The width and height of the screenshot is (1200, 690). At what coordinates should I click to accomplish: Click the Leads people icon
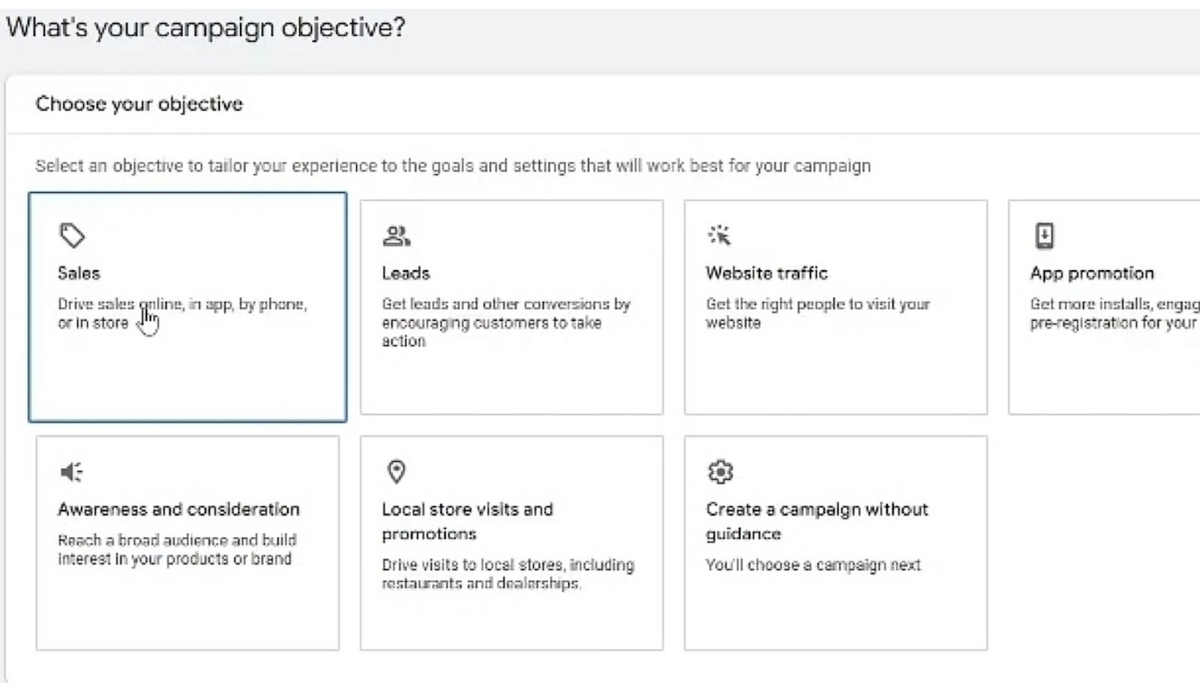tap(396, 236)
